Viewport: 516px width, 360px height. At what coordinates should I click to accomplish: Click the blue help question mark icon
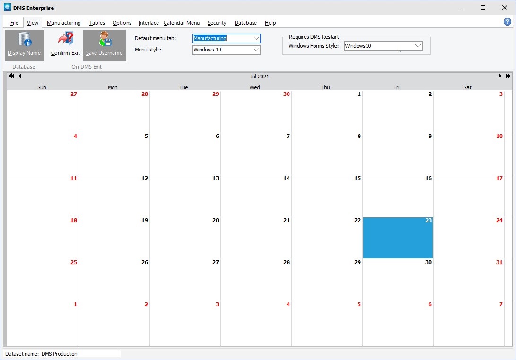pyautogui.click(x=507, y=22)
